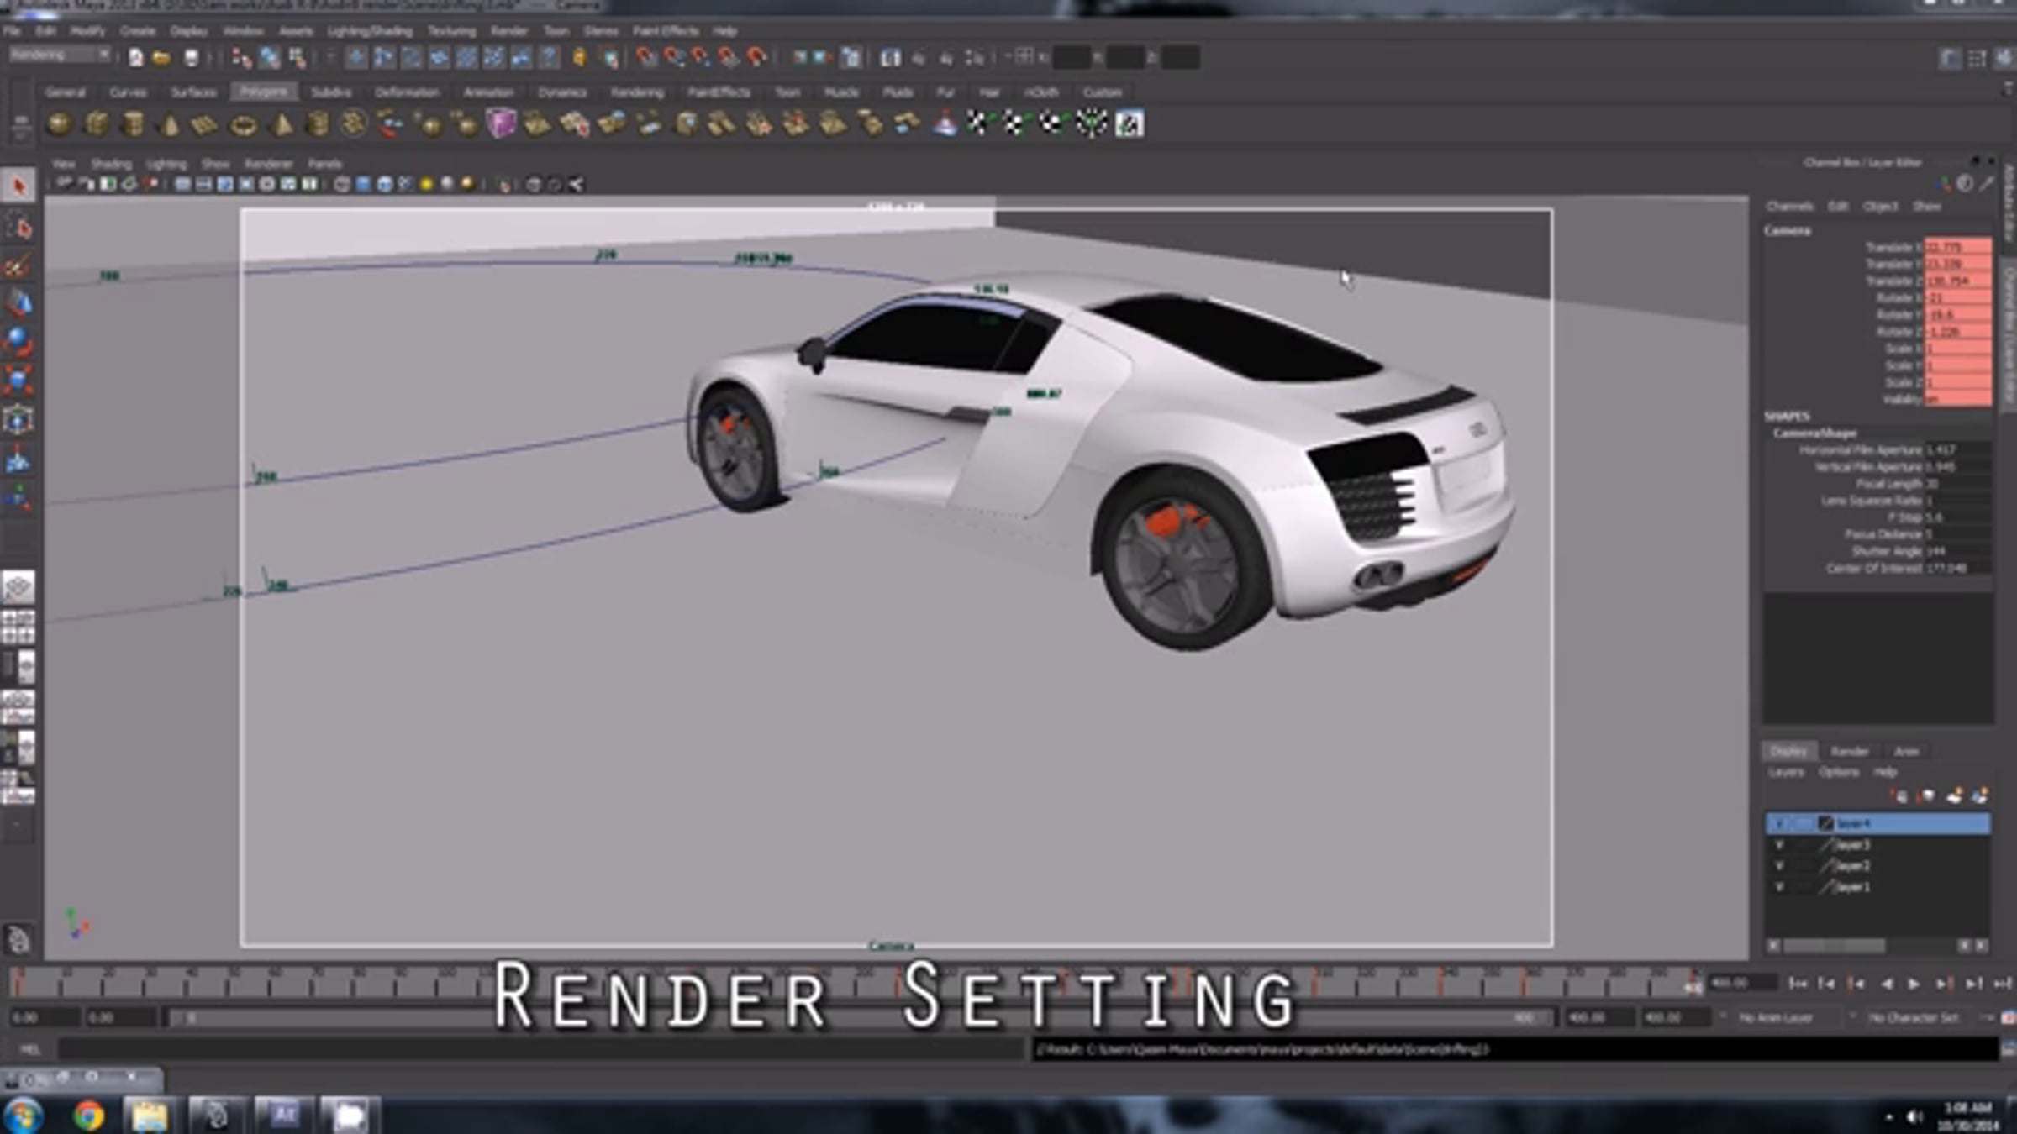Select the Lasso tool in toolbox

tap(18, 227)
